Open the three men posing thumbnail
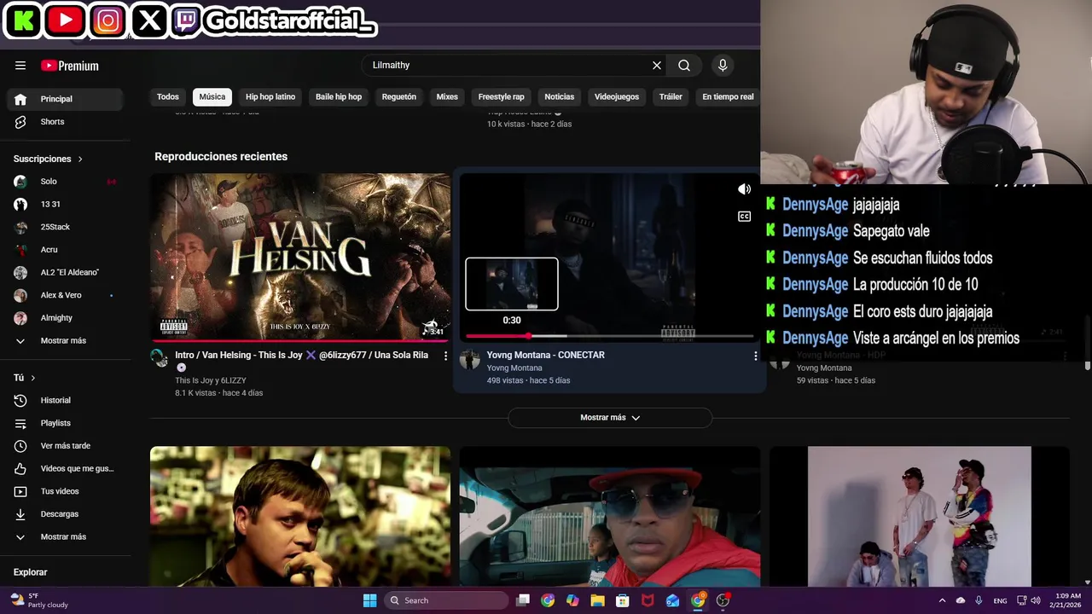The height and width of the screenshot is (614, 1092). 920,517
